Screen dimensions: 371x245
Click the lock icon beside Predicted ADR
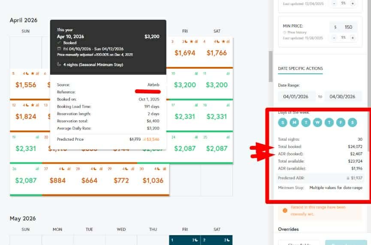coord(347,178)
